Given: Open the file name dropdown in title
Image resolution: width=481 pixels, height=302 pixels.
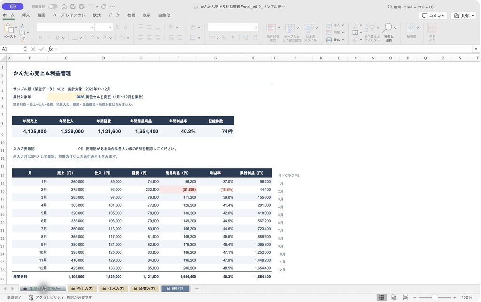Looking at the screenshot, I should (283, 7).
